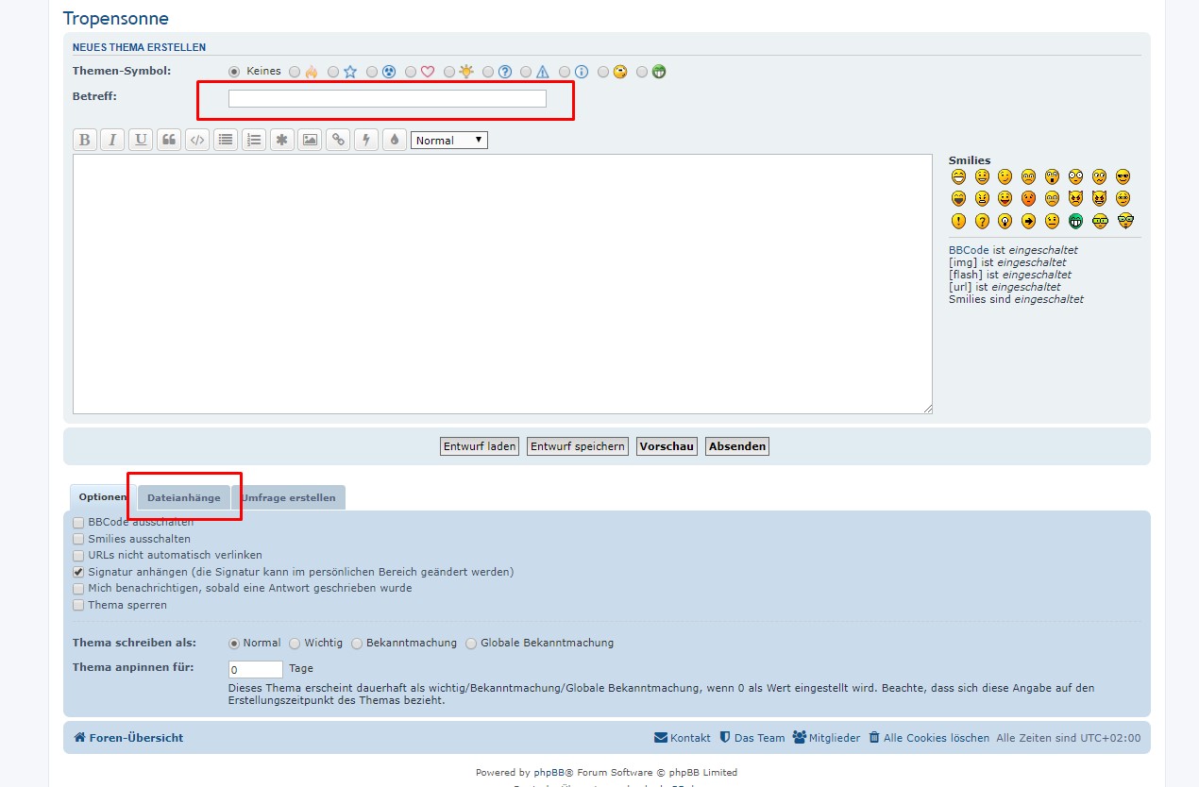Screen dimensions: 1199x787
Task: Open the 'Alle Cookies löschen' link
Action: [x=936, y=738]
